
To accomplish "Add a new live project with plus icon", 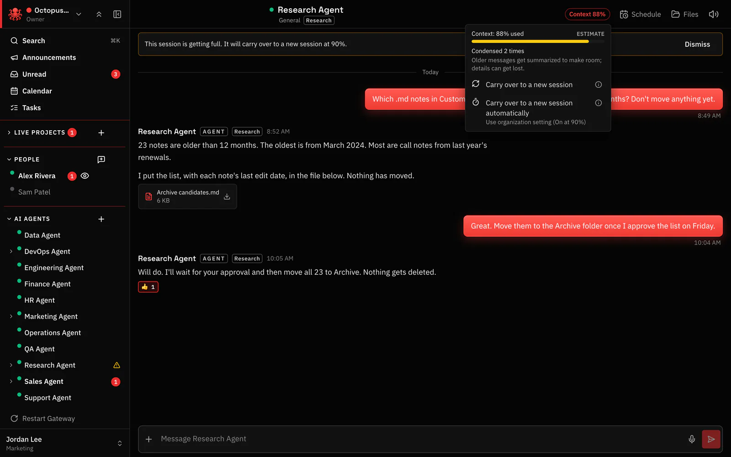I will 101,133.
